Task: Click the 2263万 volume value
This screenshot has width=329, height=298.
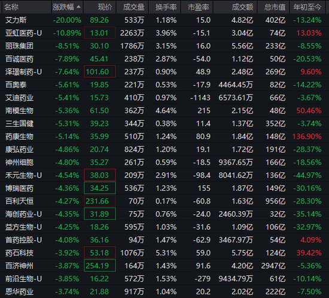Action: click(x=132, y=33)
